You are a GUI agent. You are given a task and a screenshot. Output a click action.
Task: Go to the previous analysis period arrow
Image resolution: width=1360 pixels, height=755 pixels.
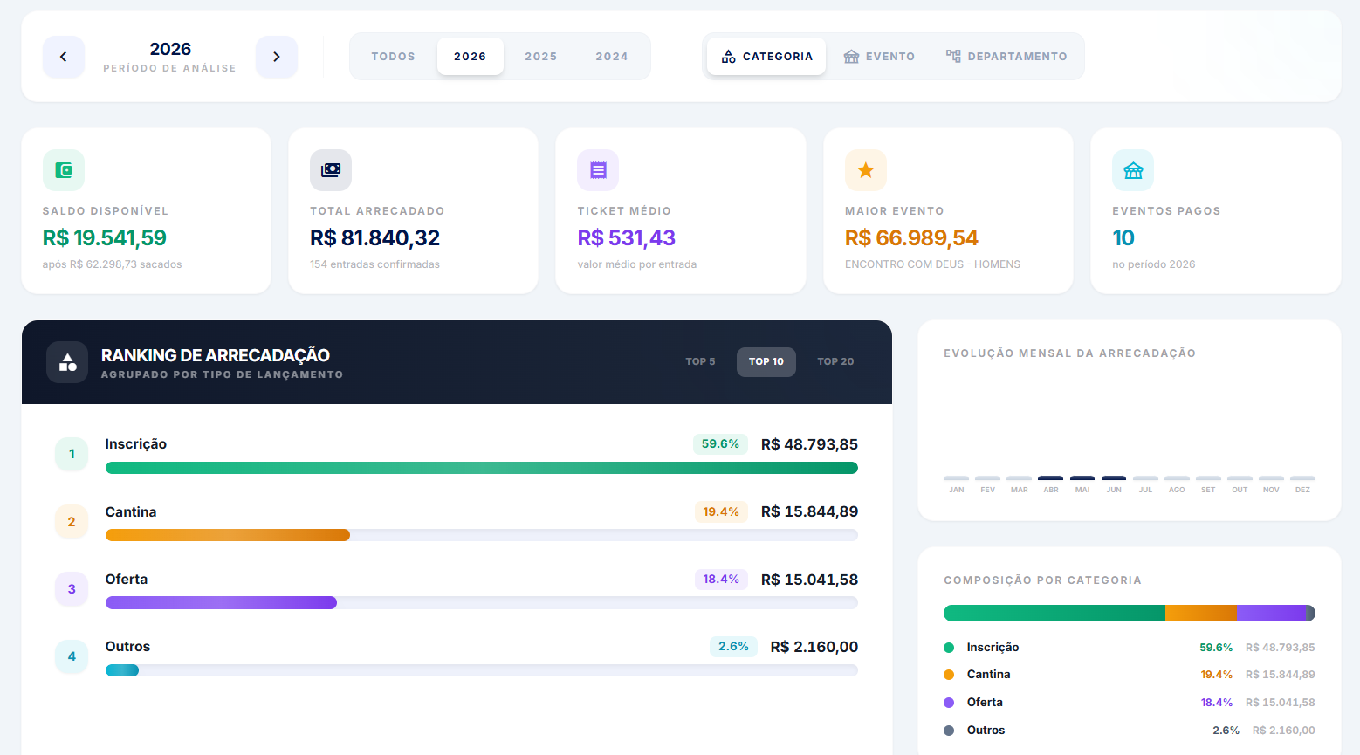click(64, 57)
